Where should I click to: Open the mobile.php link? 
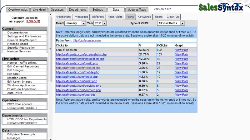click(x=77, y=72)
